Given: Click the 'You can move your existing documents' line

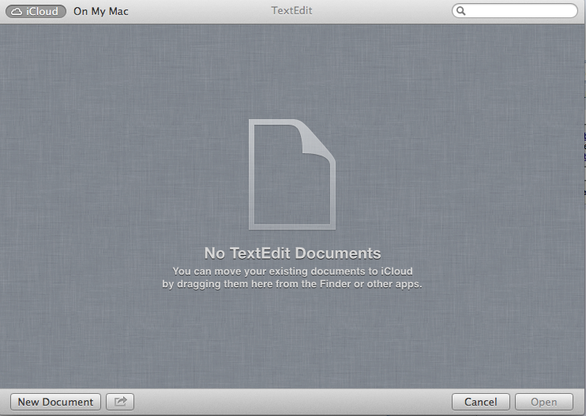Looking at the screenshot, I should 293,271.
